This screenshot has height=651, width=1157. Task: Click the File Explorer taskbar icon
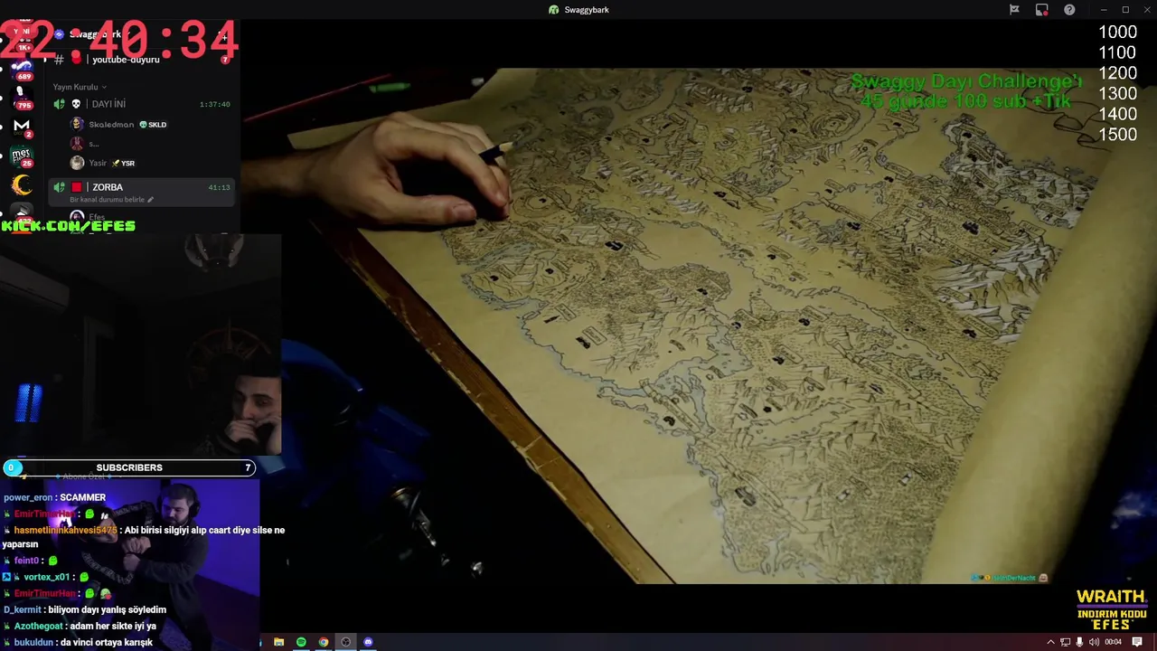click(x=278, y=642)
